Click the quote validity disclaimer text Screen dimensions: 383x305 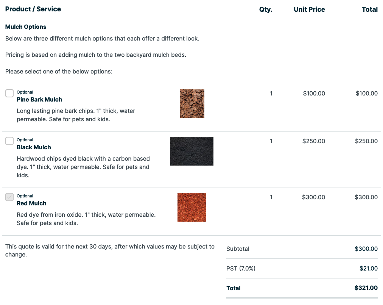[x=110, y=250]
